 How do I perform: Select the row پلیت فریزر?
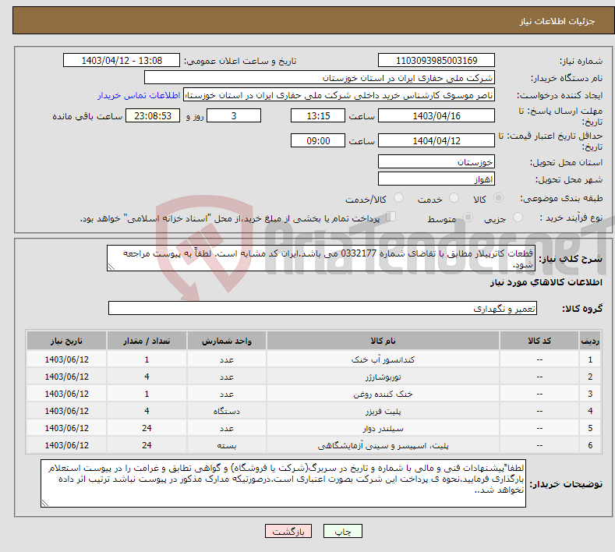pyautogui.click(x=313, y=411)
